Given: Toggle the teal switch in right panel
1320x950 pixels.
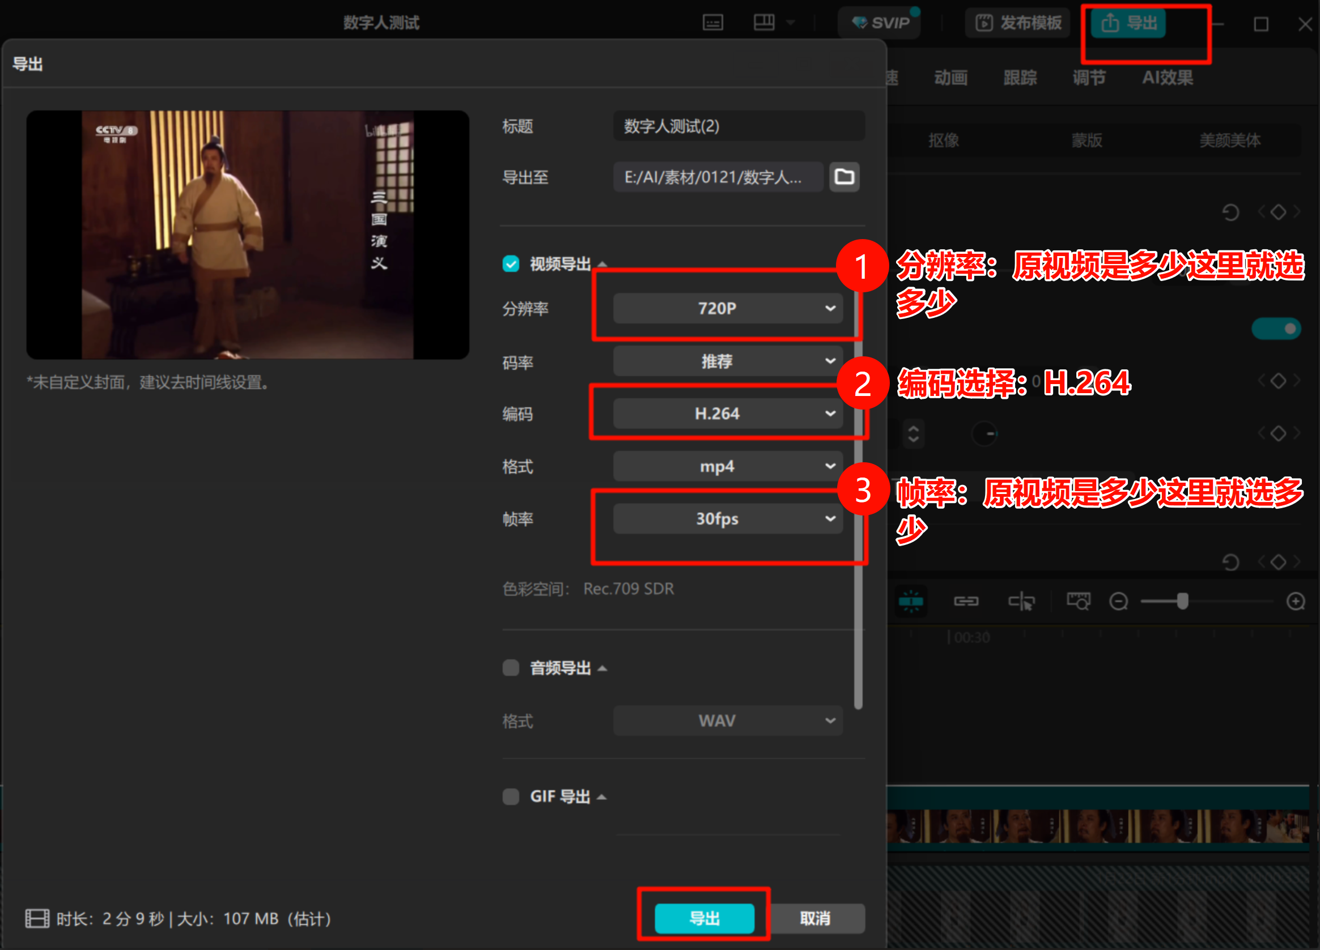Looking at the screenshot, I should point(1276,328).
